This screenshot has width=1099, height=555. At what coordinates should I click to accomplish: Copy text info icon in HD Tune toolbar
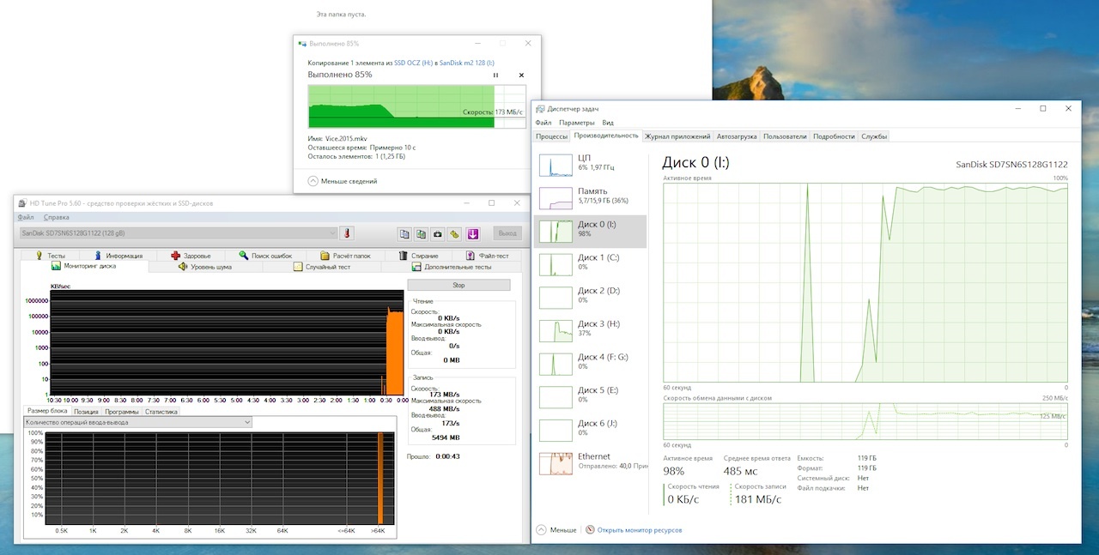pos(404,233)
